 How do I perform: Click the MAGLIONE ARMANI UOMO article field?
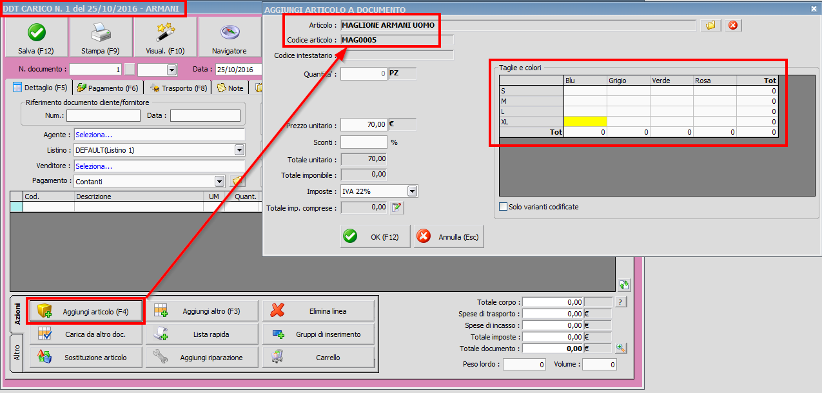tap(518, 25)
